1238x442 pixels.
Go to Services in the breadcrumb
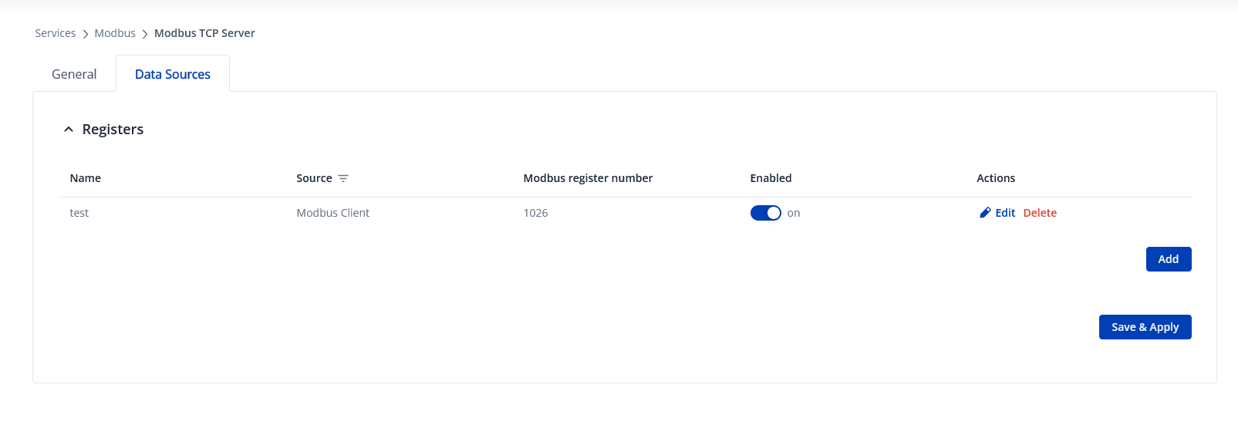(56, 33)
